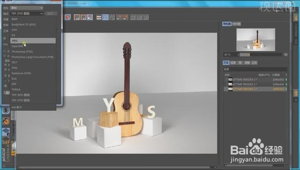
Task: Select PNG format entry
Action: 33,68
